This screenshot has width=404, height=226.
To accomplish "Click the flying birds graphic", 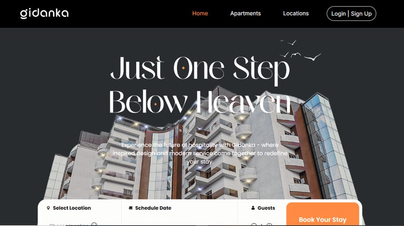I will click(x=300, y=50).
